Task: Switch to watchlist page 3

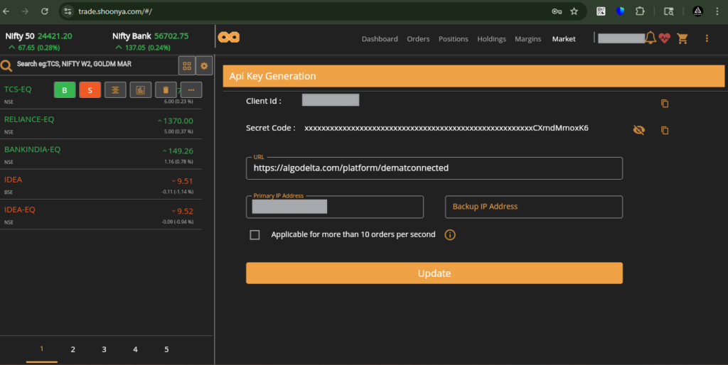Action: point(104,349)
